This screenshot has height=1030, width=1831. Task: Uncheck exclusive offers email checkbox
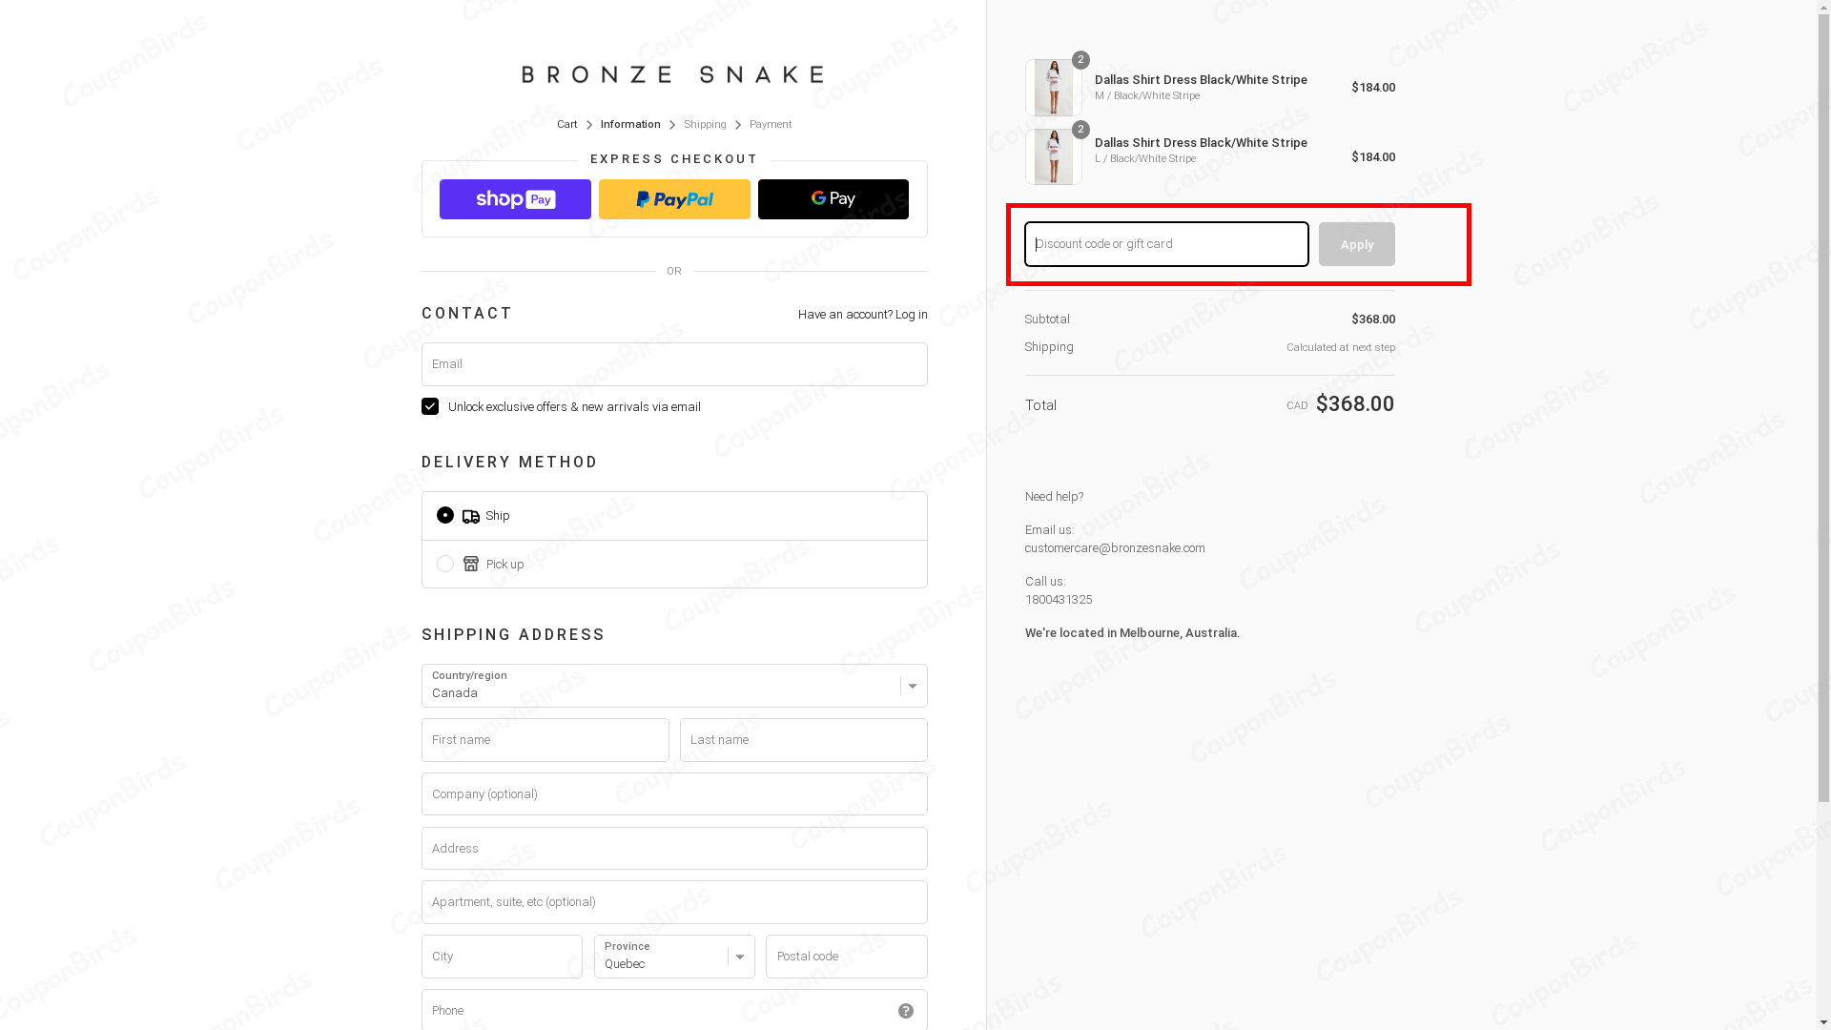click(430, 407)
